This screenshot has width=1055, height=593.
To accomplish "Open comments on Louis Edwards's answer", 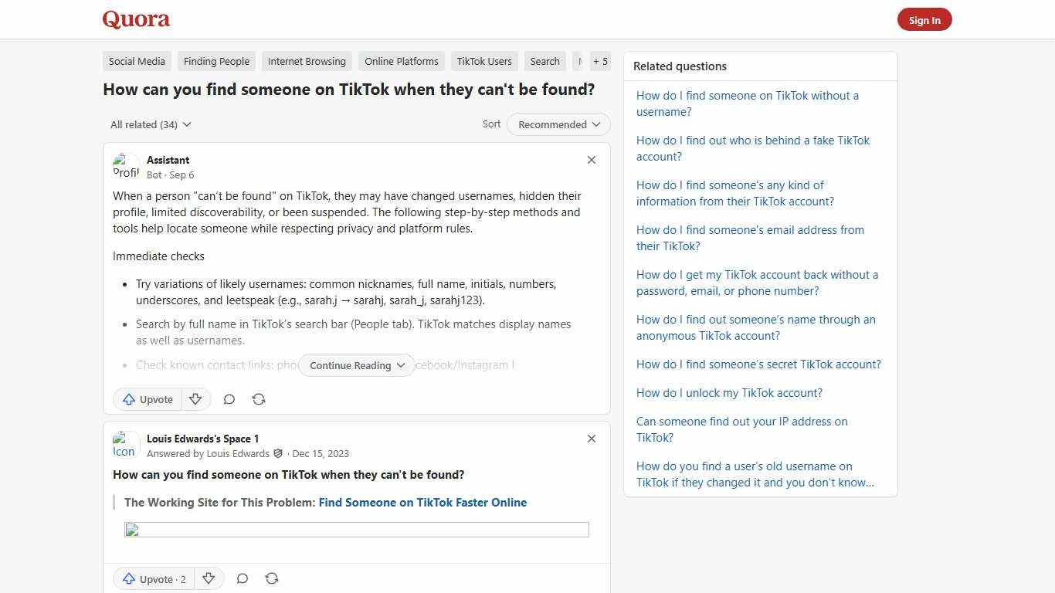I will [242, 578].
